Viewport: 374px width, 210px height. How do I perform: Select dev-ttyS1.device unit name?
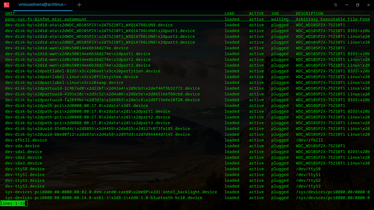tap(25, 174)
